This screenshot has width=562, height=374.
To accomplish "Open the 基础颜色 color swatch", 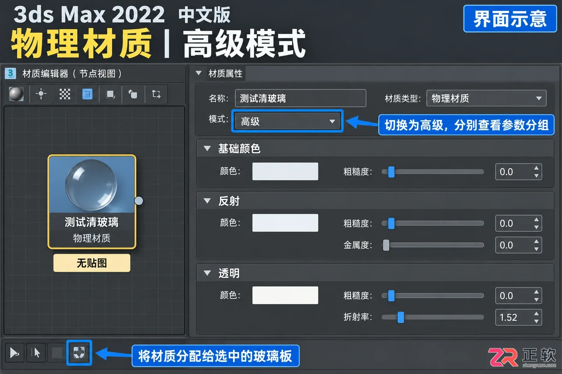I will pyautogui.click(x=285, y=171).
